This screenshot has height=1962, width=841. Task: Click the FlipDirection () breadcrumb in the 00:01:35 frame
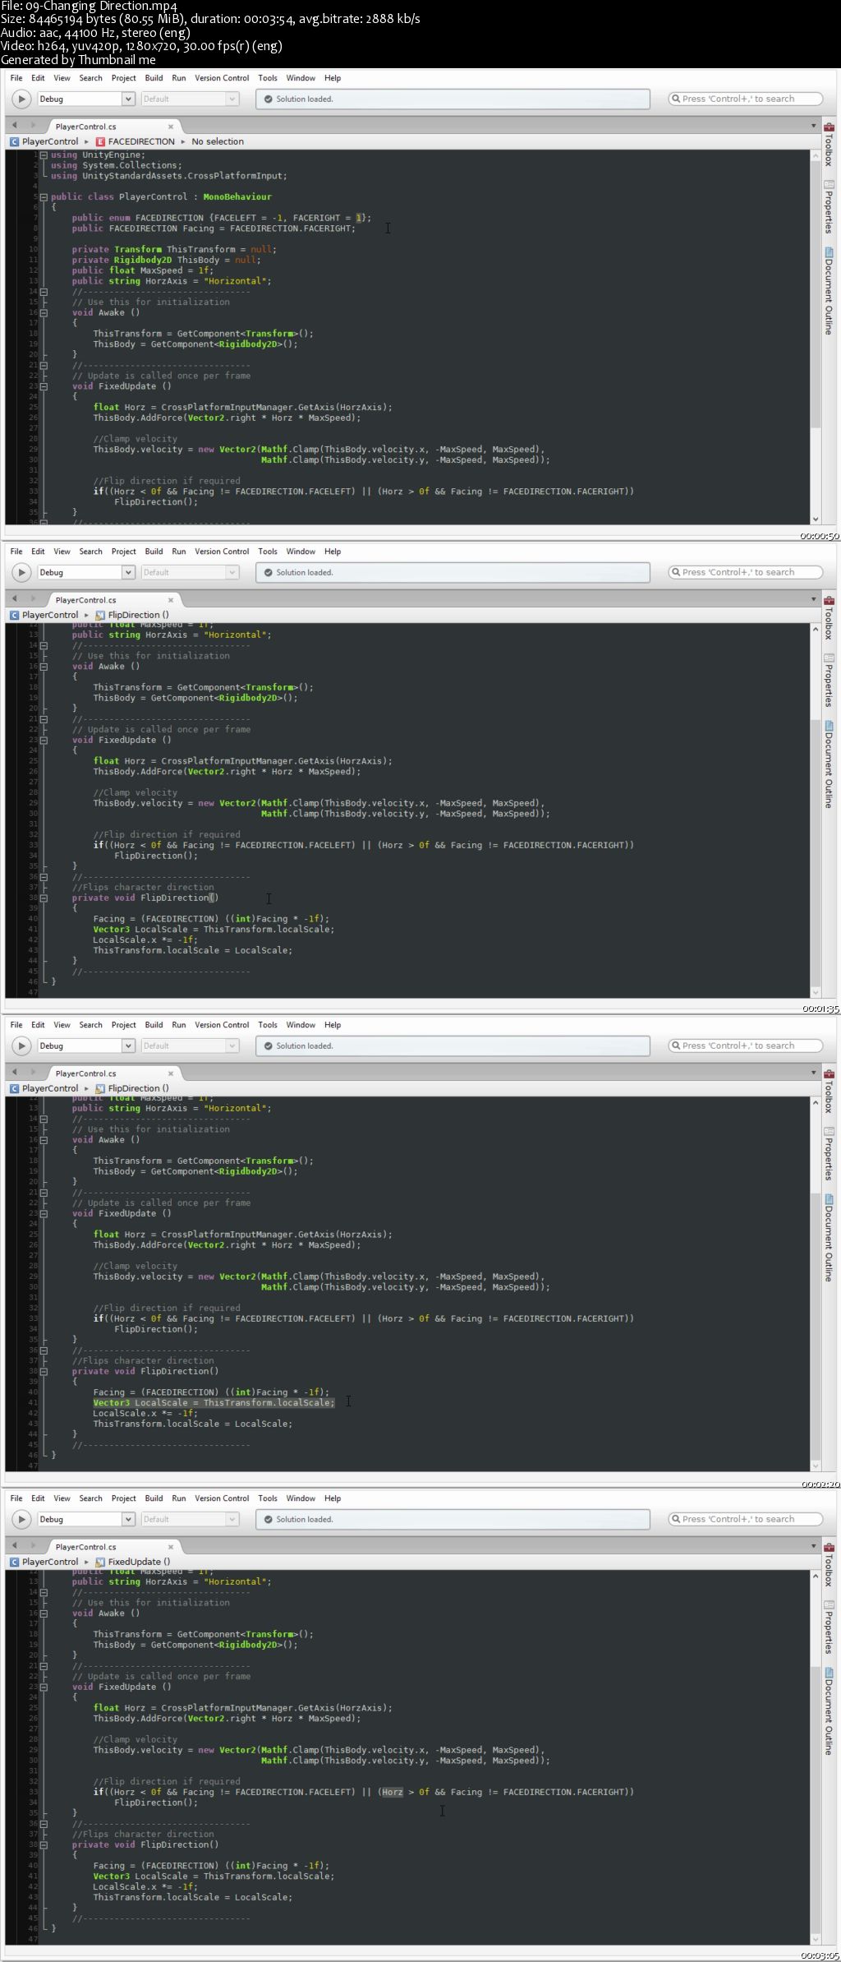pos(132,615)
